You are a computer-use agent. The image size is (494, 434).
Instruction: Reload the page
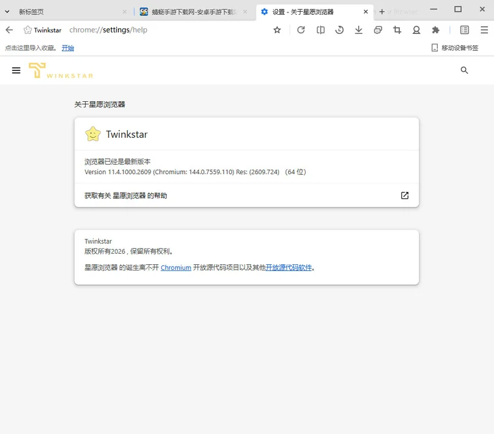click(301, 30)
